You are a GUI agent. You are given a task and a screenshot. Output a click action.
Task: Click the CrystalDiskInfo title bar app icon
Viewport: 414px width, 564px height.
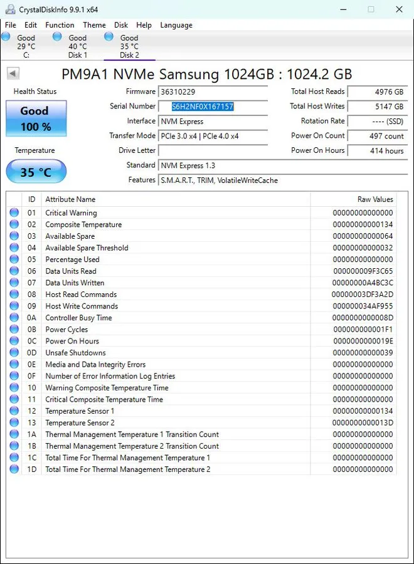tap(11, 9)
